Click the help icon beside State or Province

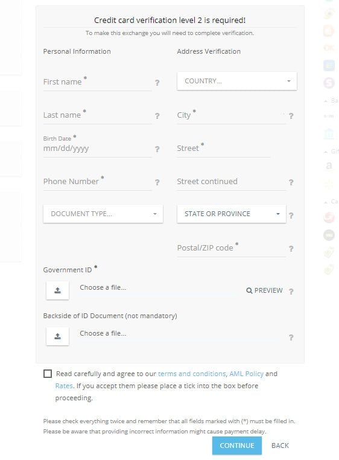pos(291,216)
